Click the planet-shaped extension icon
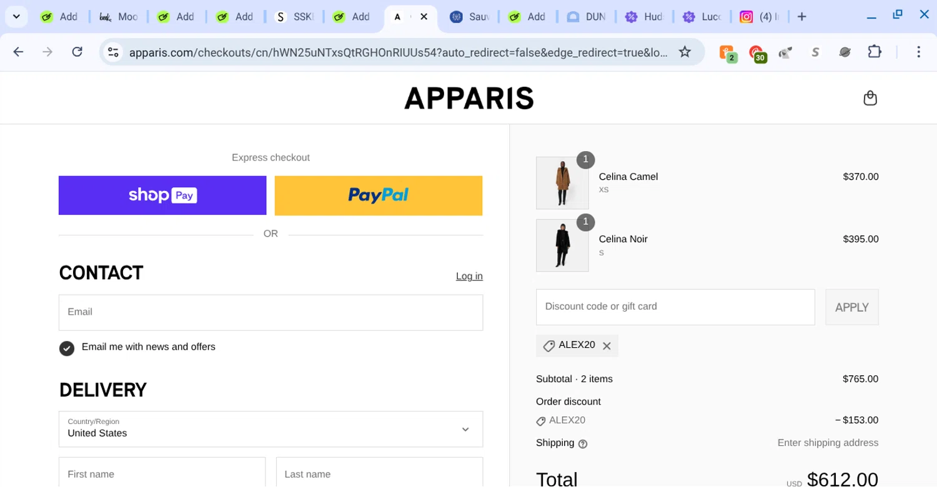Viewport: 937px width, 487px height. point(845,52)
